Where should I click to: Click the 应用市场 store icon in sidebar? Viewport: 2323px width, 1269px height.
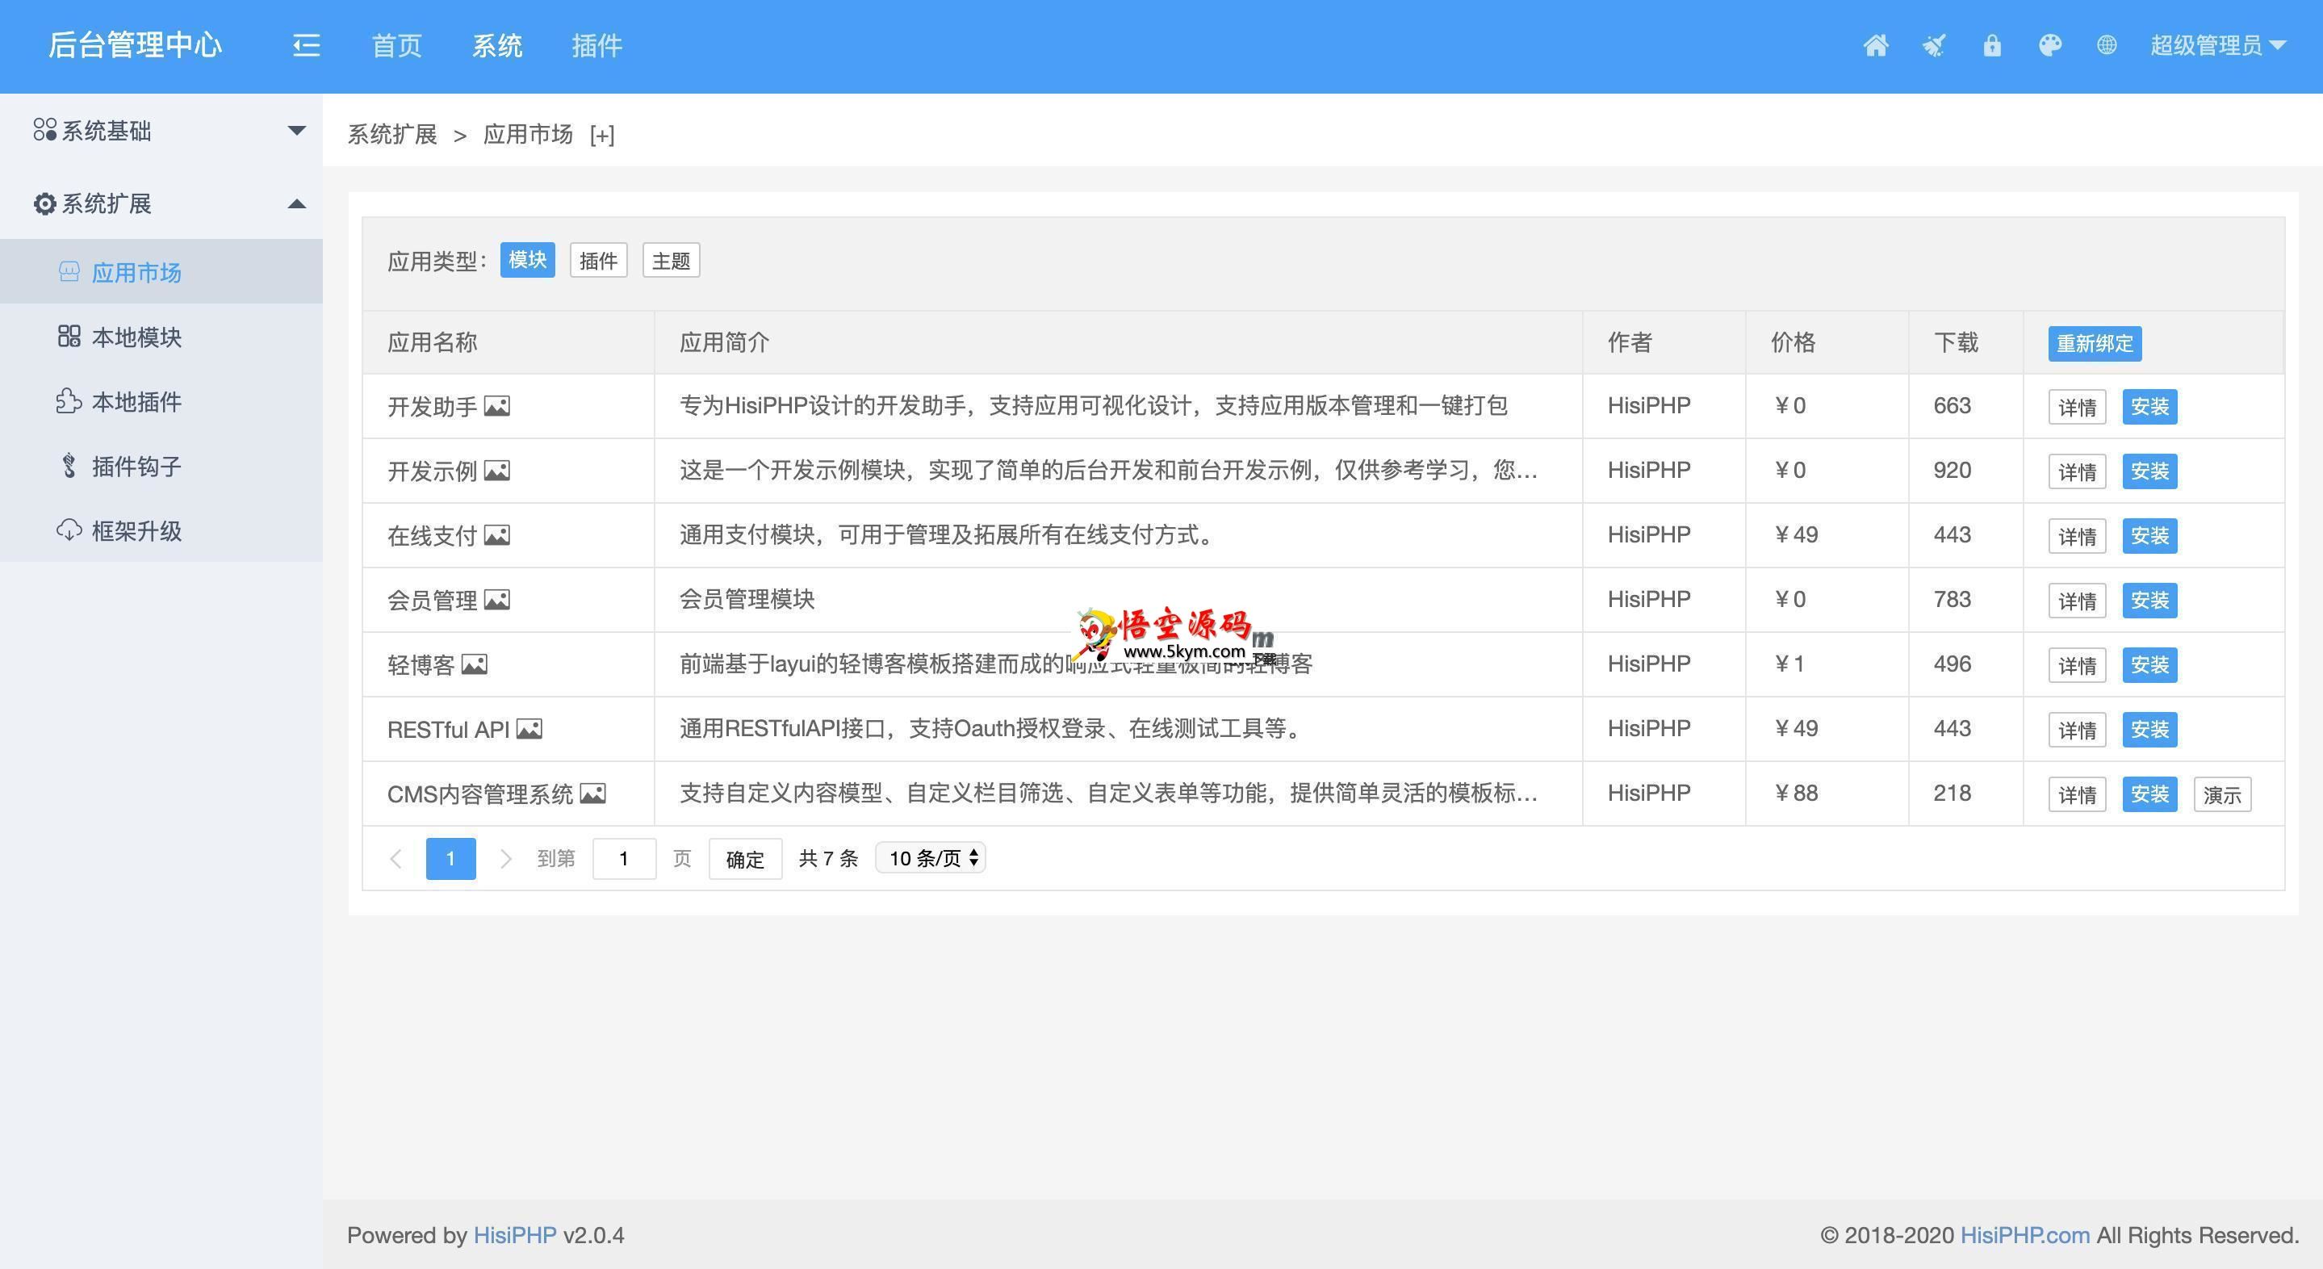coord(69,271)
